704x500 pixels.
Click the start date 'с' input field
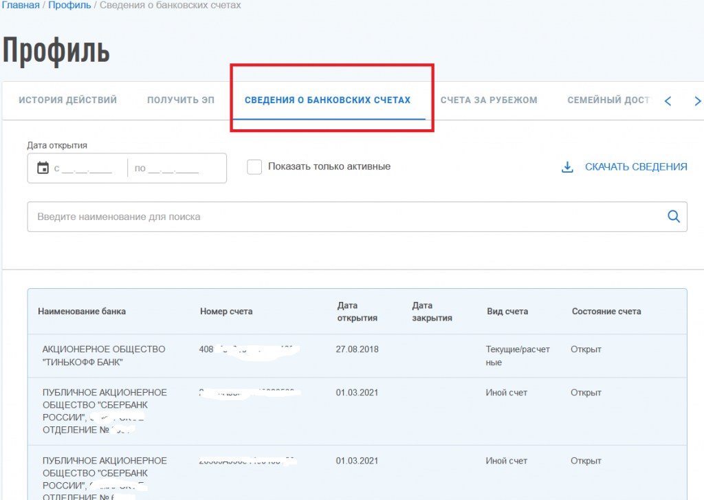tap(86, 169)
